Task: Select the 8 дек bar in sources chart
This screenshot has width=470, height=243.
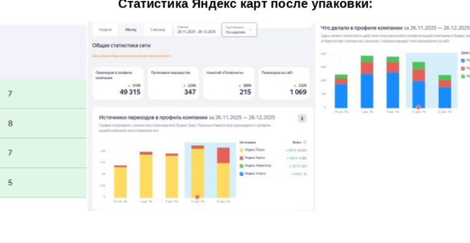Action: pos(172,176)
